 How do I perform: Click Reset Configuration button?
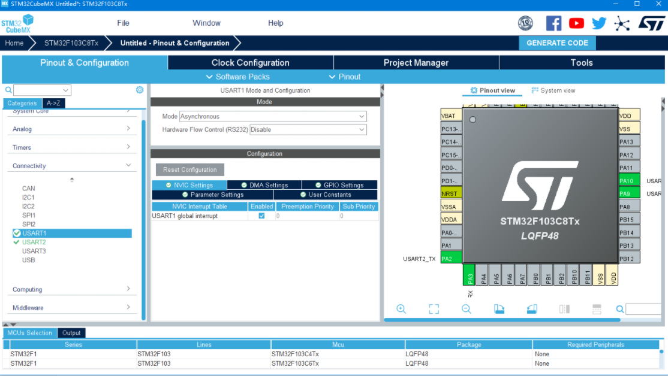coord(190,169)
